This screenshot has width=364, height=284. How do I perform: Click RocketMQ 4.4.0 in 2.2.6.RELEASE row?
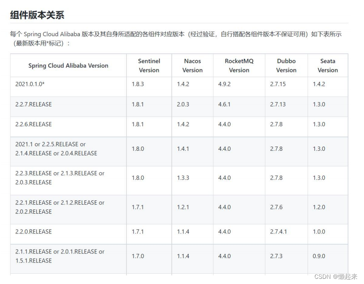click(x=224, y=124)
